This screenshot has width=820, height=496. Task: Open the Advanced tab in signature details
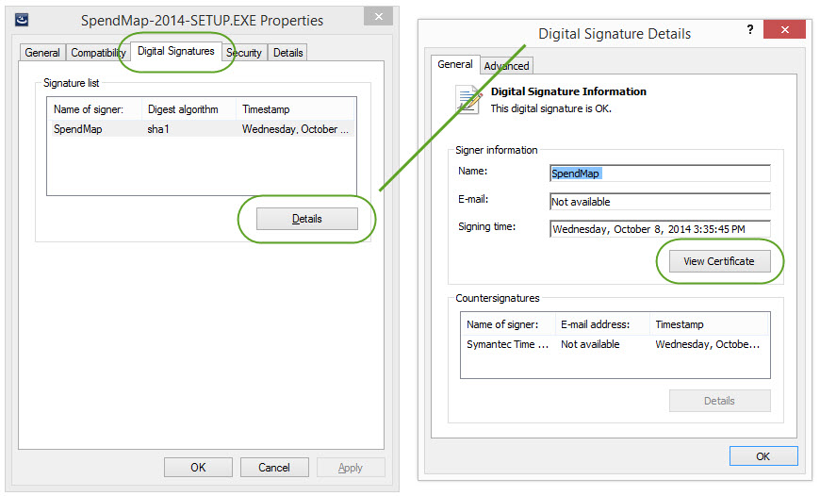pos(507,66)
